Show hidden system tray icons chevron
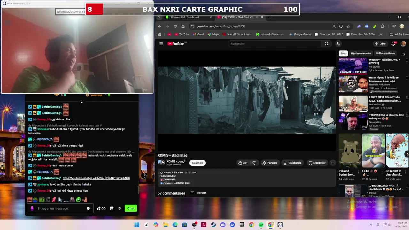409x230 pixels. pyautogui.click(x=370, y=225)
